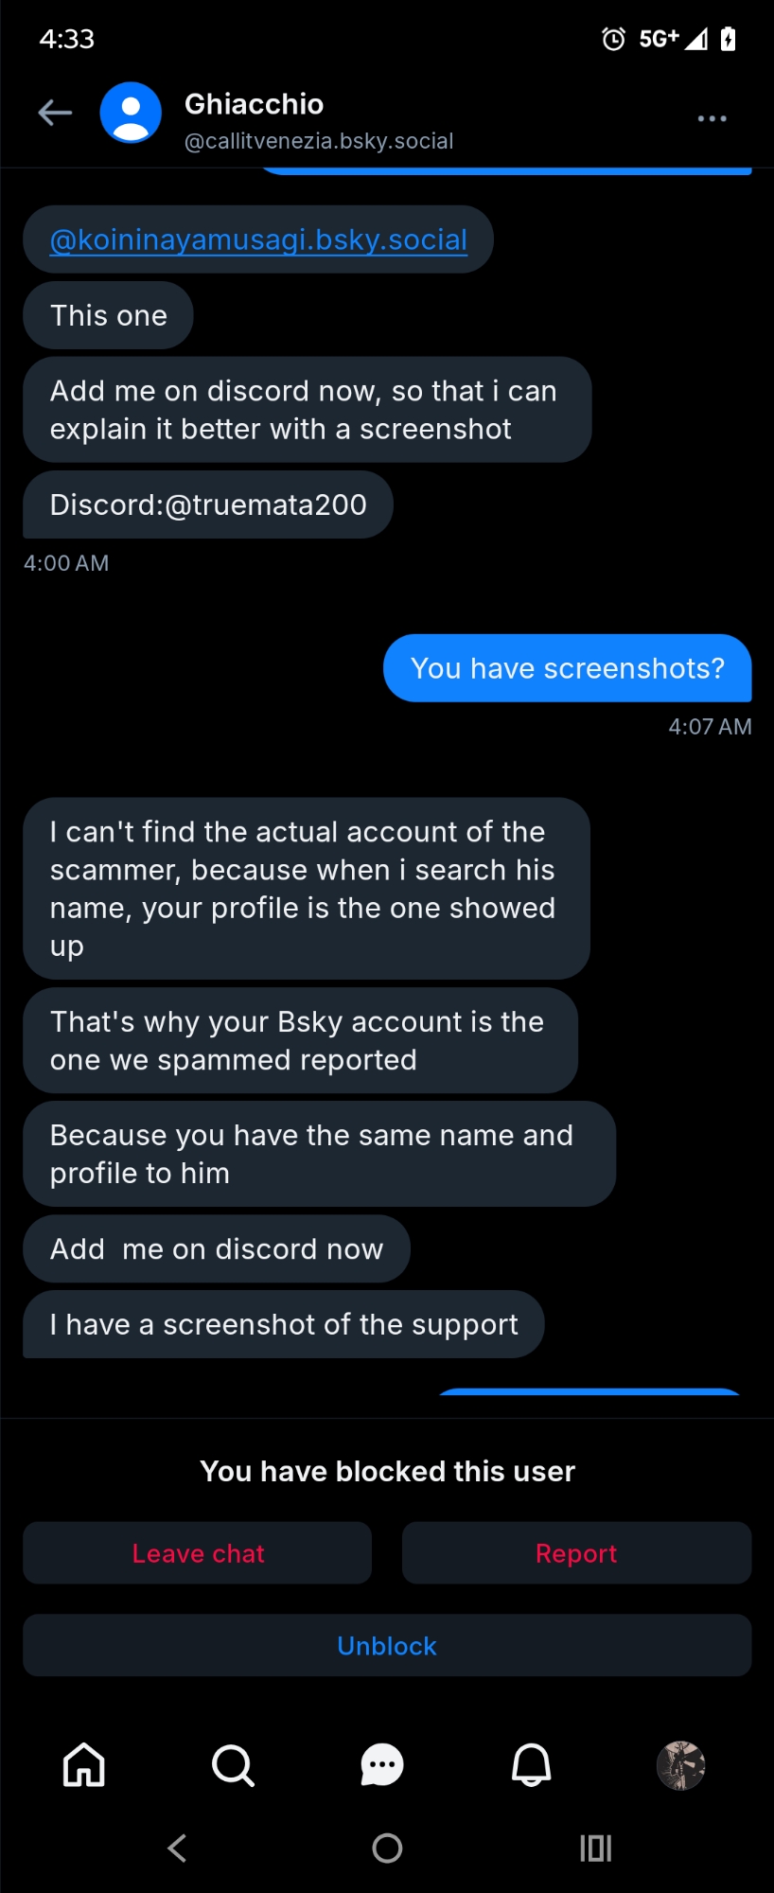774x1893 pixels.
Task: Tap the 'Discord:@truemata200' message bubble
Action: coord(208,505)
